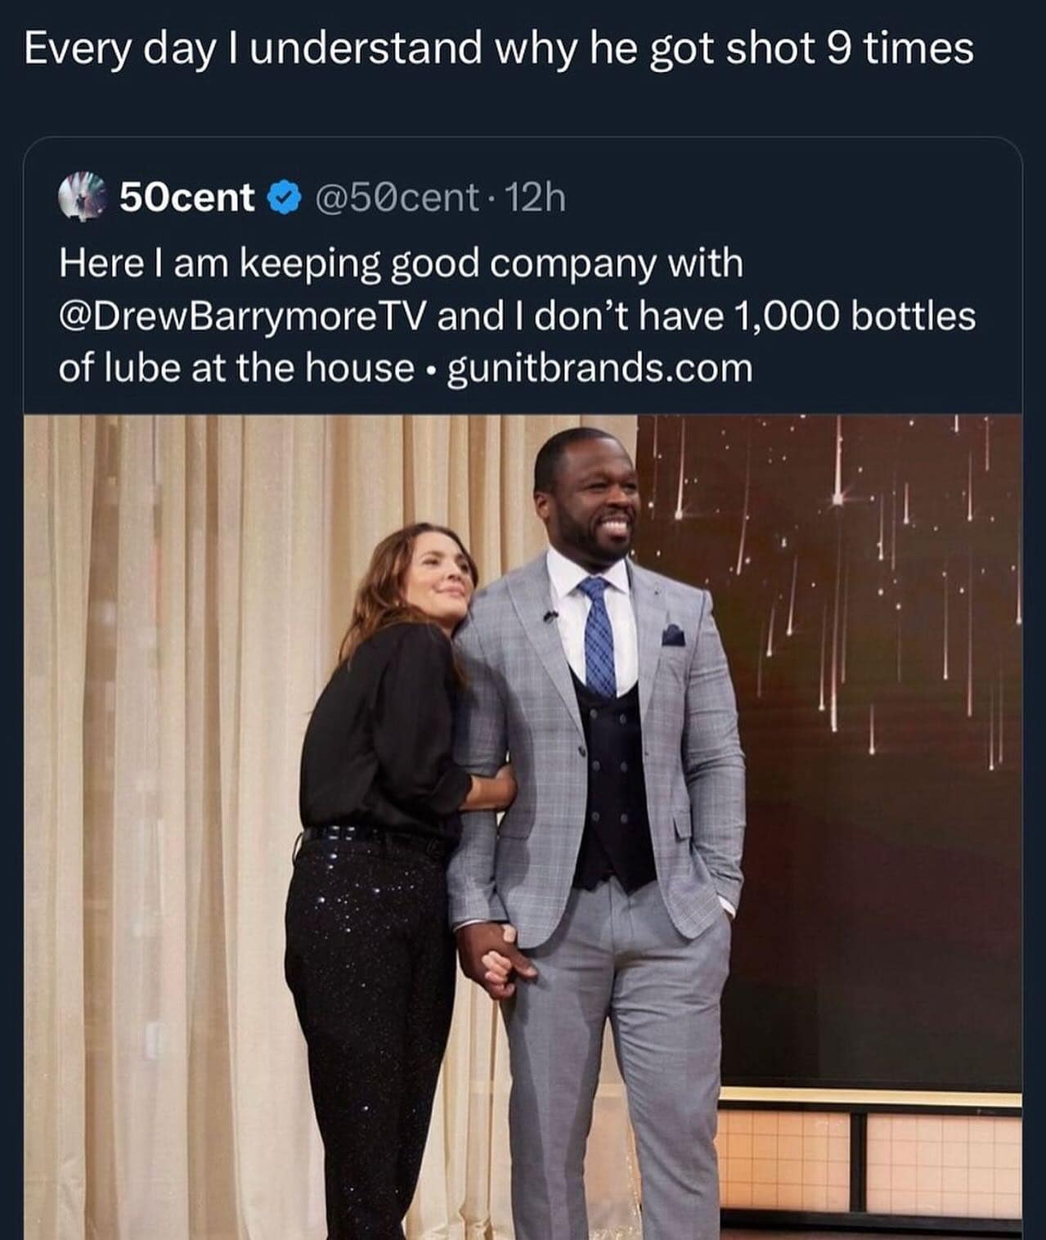Open the @DrewBarrymoreTV mention
The width and height of the screenshot is (1046, 1240).
[x=243, y=316]
